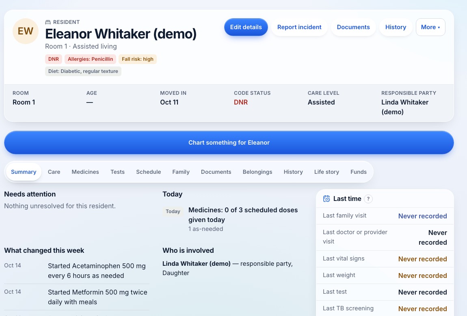The image size is (467, 316).
Task: Switch to the Summary tab
Action: pos(24,172)
